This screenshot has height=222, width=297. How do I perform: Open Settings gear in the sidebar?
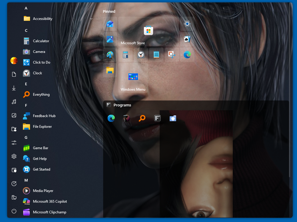pyautogui.click(x=14, y=156)
